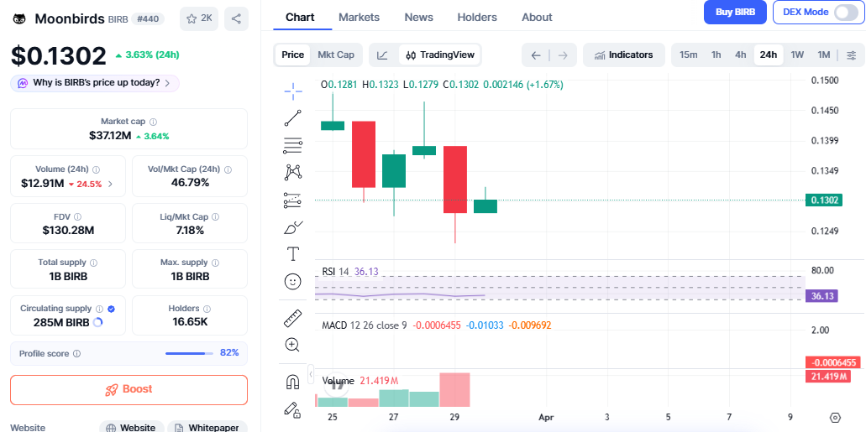Open chart settings sliders icon
866x432 pixels.
tap(852, 55)
